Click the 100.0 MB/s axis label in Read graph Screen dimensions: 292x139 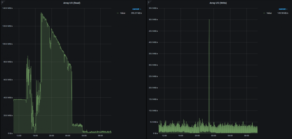coord(8,44)
